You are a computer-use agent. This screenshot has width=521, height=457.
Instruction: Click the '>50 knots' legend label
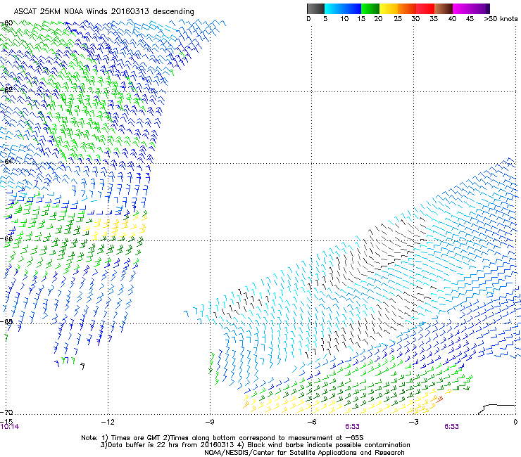point(501,19)
